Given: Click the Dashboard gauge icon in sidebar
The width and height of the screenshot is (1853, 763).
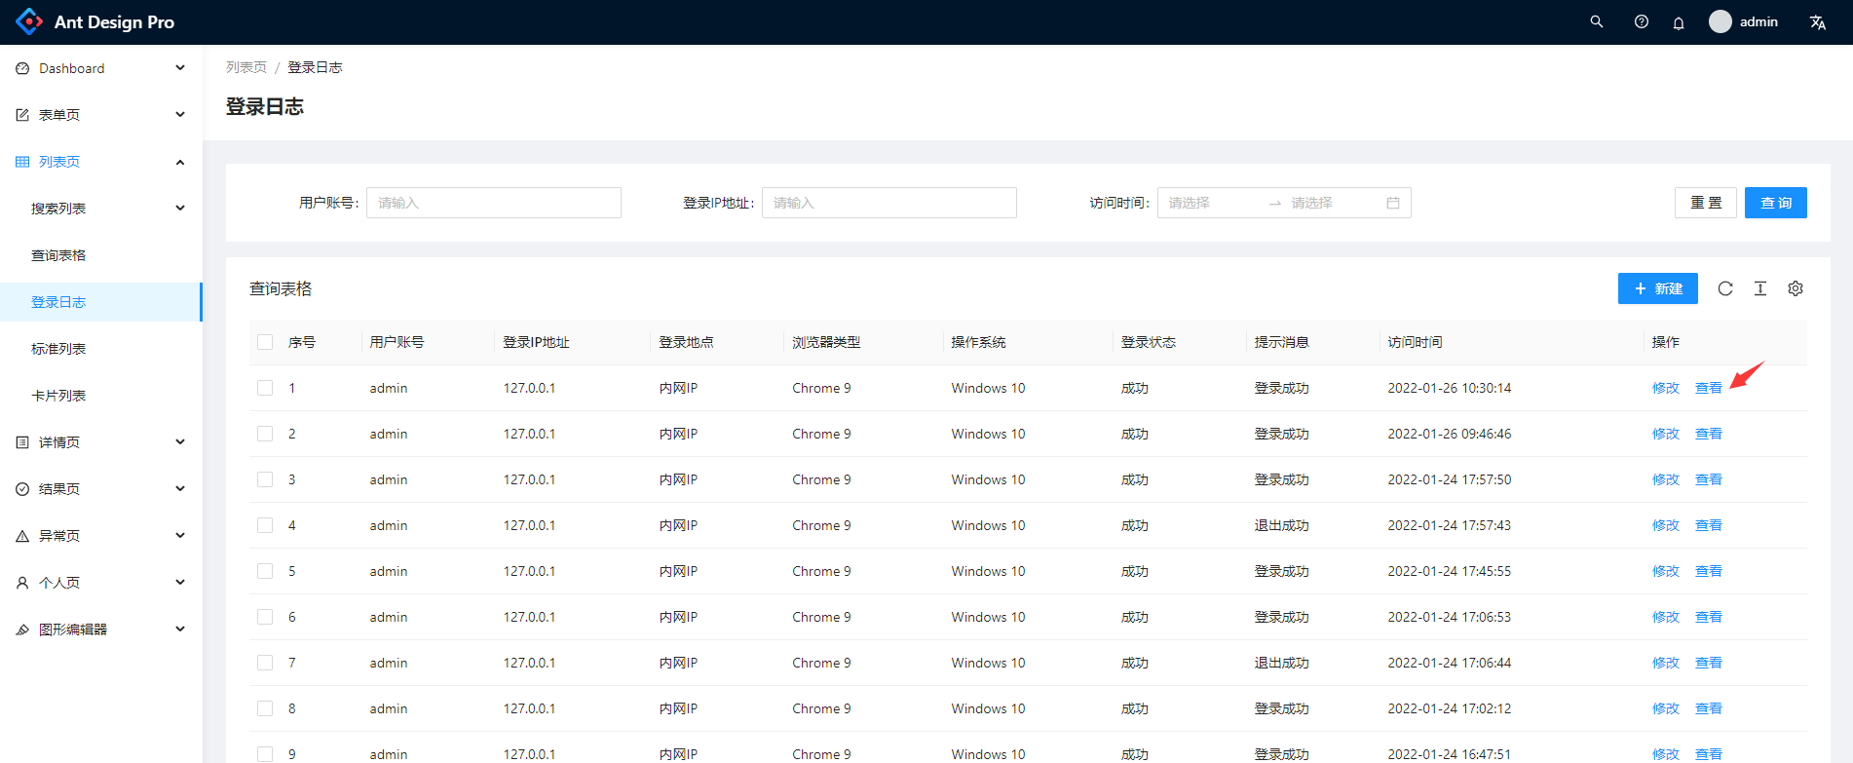Looking at the screenshot, I should coord(22,68).
